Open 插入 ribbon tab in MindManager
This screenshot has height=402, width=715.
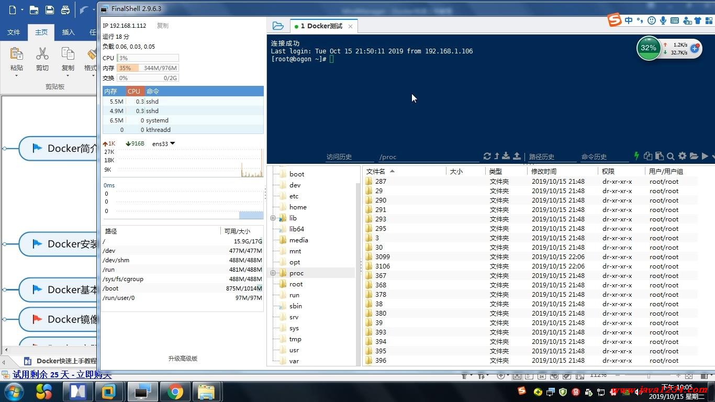[x=69, y=32]
